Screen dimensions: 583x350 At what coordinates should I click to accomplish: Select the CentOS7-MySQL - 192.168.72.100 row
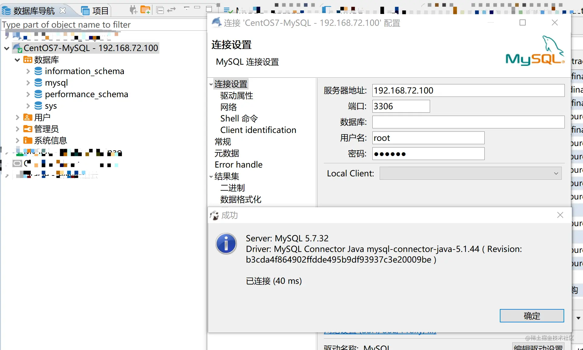click(x=86, y=48)
